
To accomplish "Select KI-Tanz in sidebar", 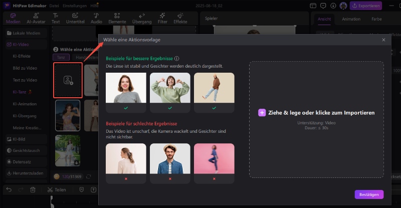I will 22,92.
